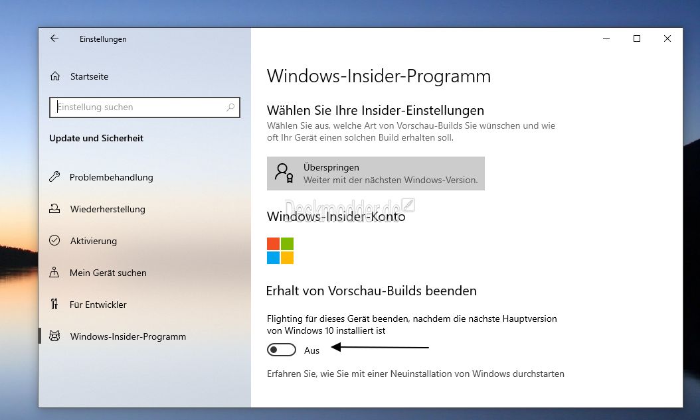Minimize the Einstellungen window
The height and width of the screenshot is (420, 700).
pos(606,38)
